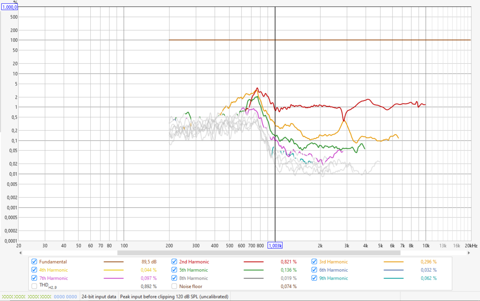Click the 1.000,0 top axis limit field
The width and height of the screenshot is (480, 301).
click(10, 7)
